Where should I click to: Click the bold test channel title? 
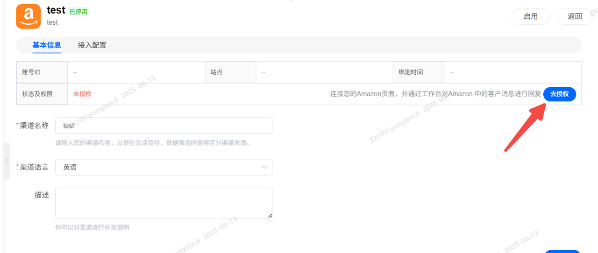[x=56, y=10]
